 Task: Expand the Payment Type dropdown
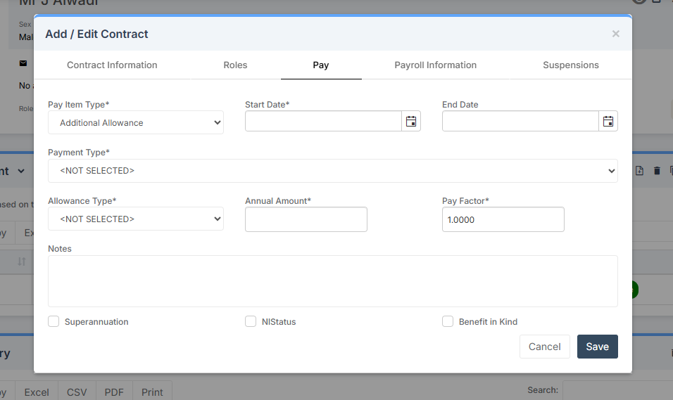332,171
